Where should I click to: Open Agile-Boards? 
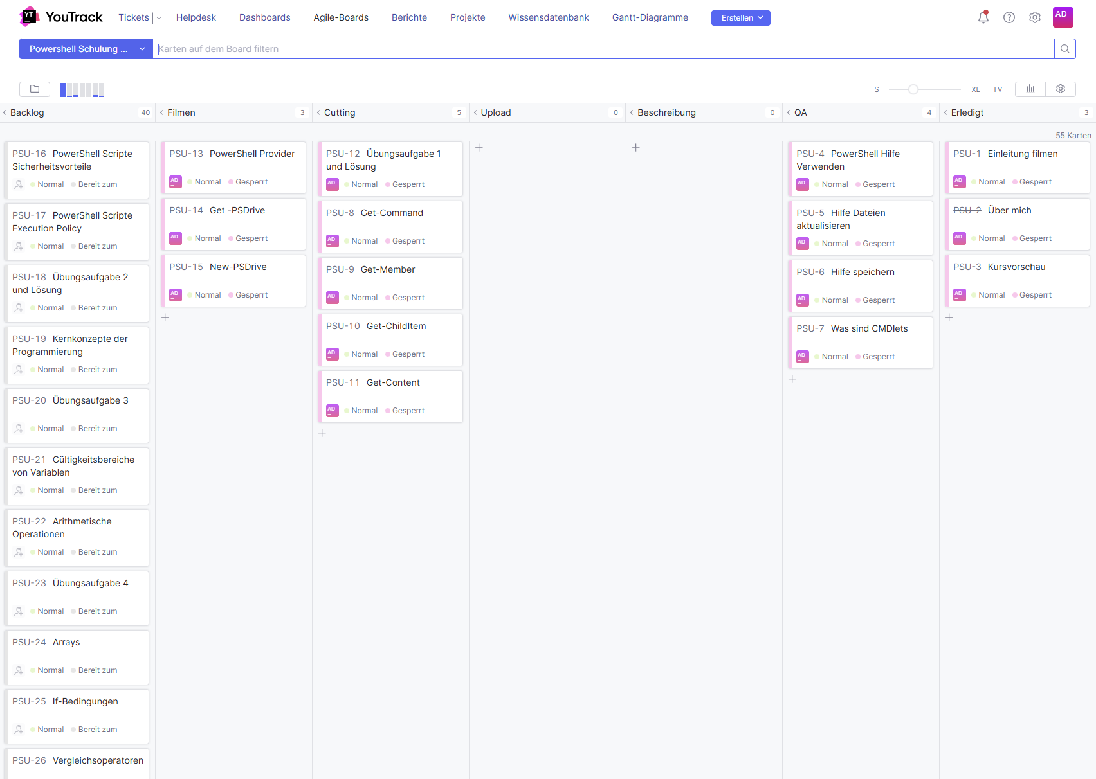(341, 17)
